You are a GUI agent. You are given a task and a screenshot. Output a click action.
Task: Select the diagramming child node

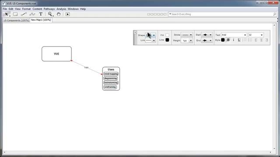(x=111, y=78)
